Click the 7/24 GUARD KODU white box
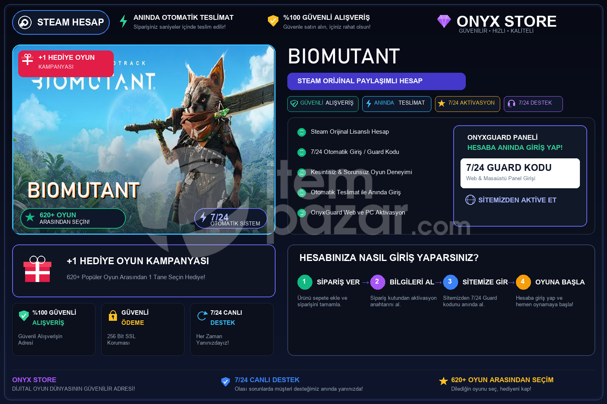Image resolution: width=607 pixels, height=404 pixels. pyautogui.click(x=520, y=173)
